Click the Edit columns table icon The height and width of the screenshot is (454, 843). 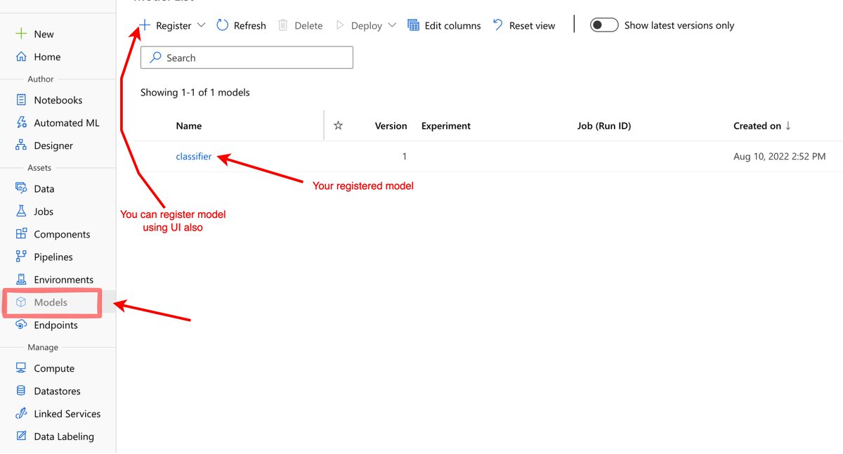coord(413,25)
